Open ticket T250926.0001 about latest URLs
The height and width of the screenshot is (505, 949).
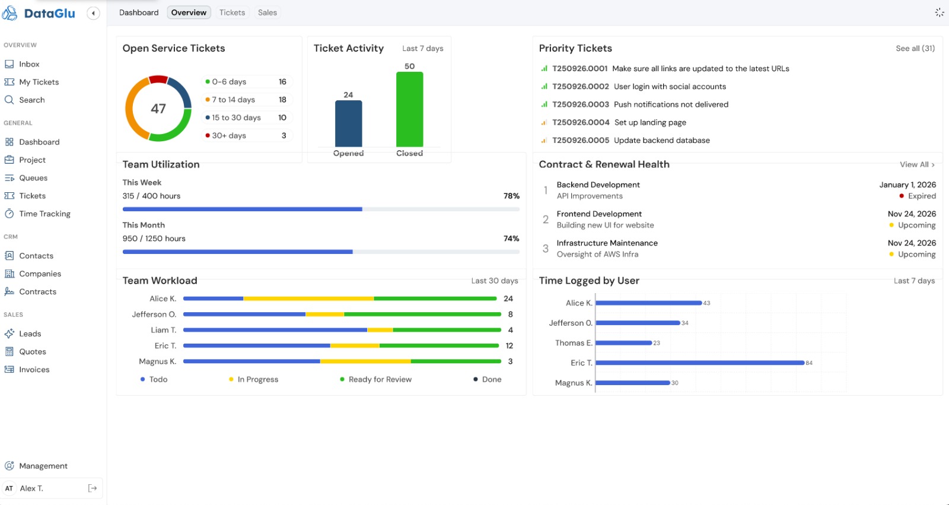[664, 69]
